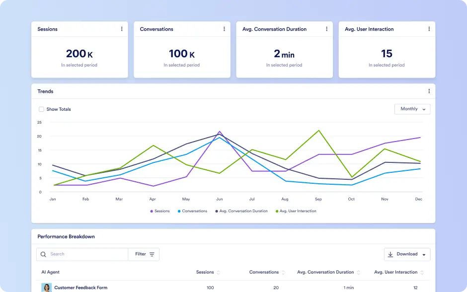Open the Conversations card kebab menu
Viewport: 467px width, 292px height.
coord(224,29)
